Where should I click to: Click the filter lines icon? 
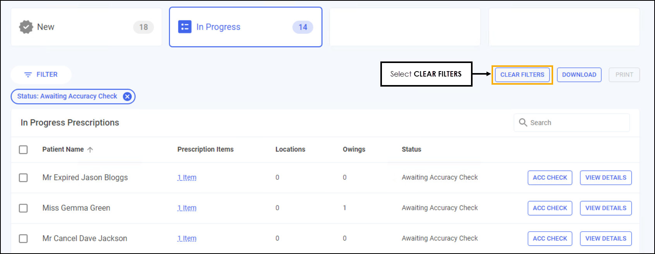[x=28, y=75]
